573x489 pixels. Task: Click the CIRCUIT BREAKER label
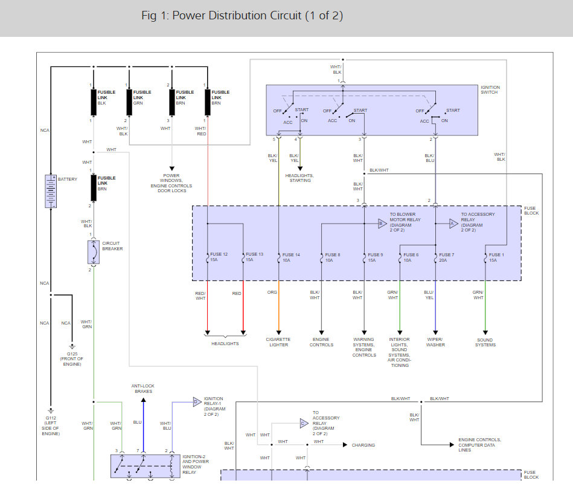click(112, 246)
